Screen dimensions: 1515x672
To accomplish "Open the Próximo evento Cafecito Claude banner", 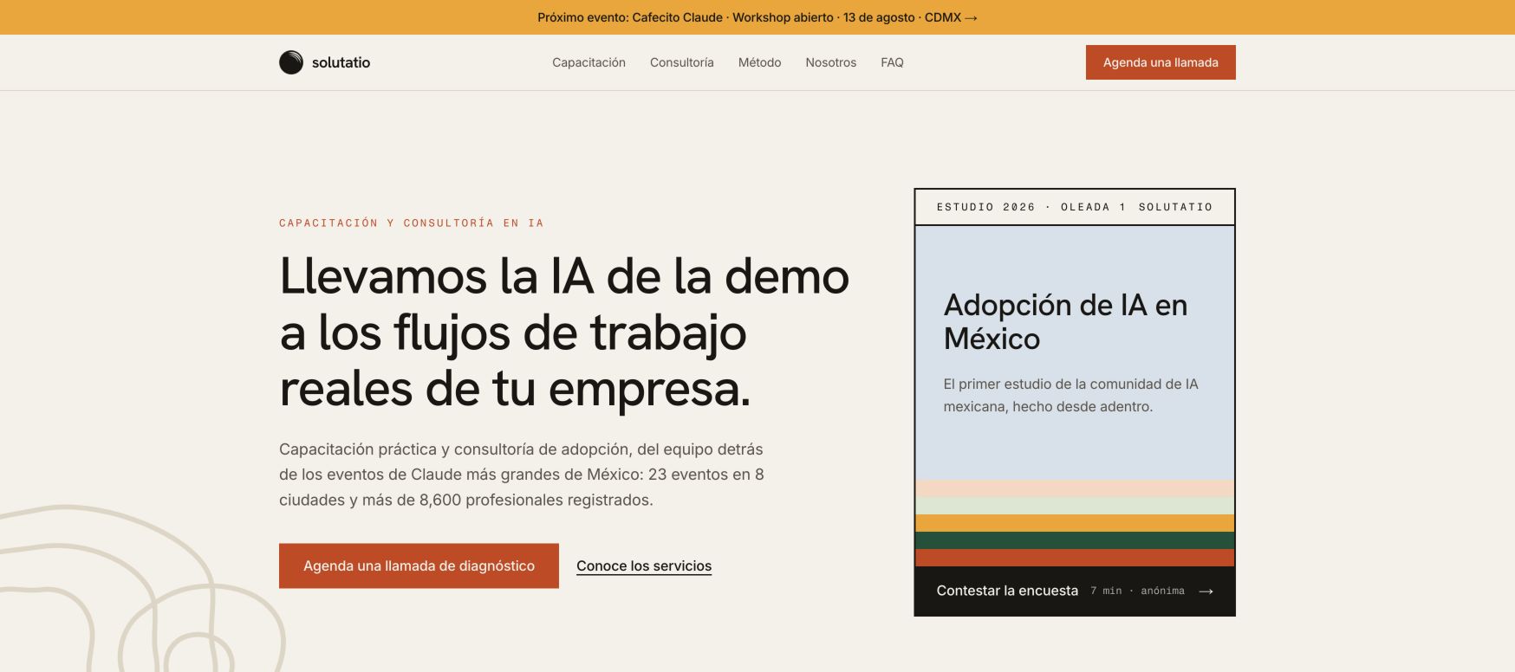I will point(757,17).
